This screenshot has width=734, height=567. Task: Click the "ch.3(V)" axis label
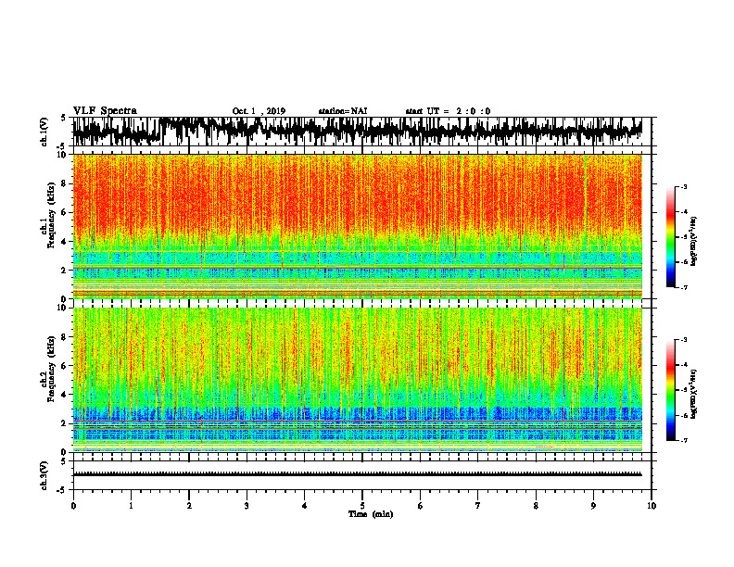click(44, 475)
